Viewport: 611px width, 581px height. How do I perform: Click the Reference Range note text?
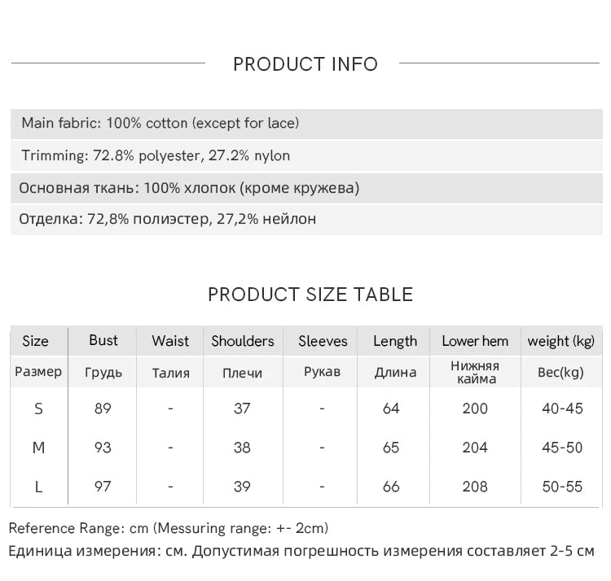pyautogui.click(x=169, y=528)
